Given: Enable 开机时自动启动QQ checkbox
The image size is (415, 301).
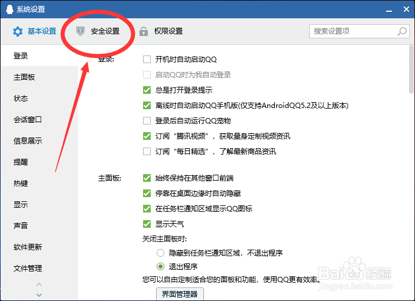Looking at the screenshot, I should [x=147, y=59].
